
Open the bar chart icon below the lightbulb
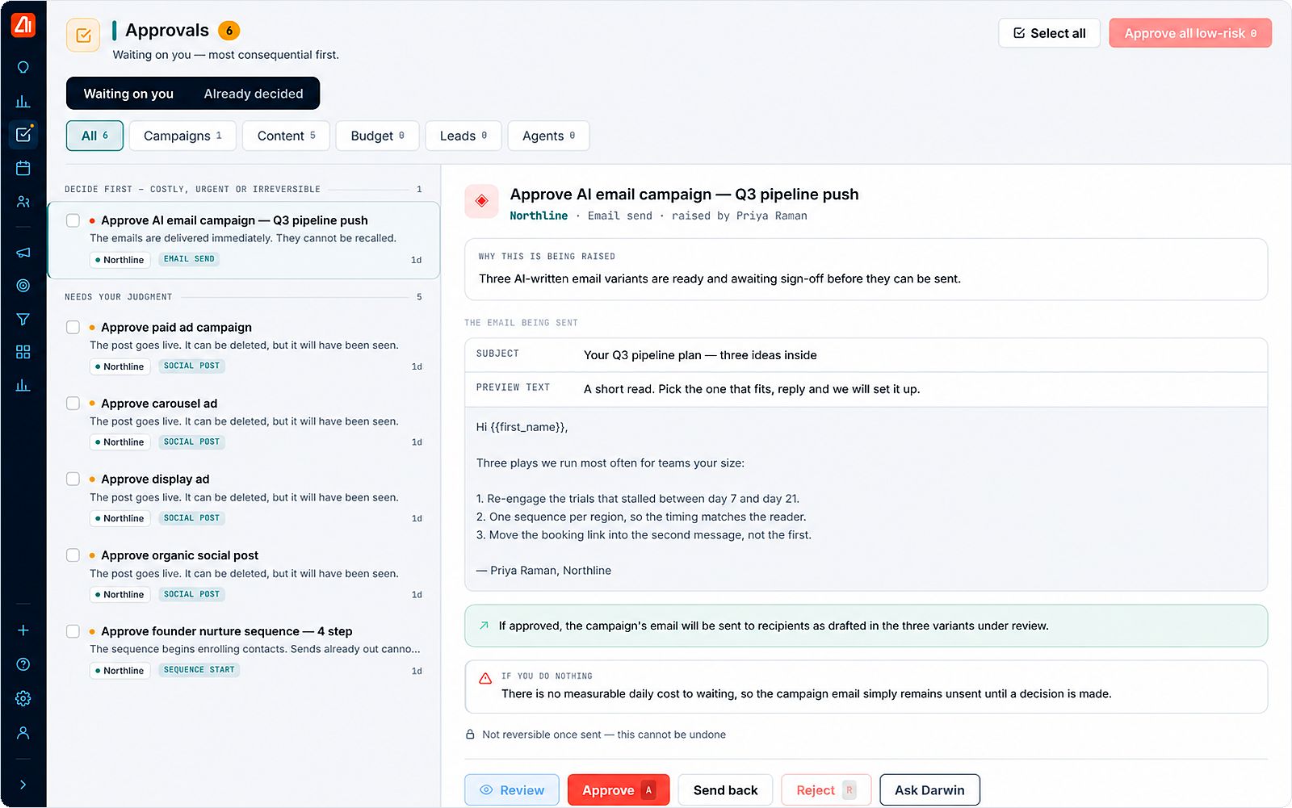click(x=23, y=101)
